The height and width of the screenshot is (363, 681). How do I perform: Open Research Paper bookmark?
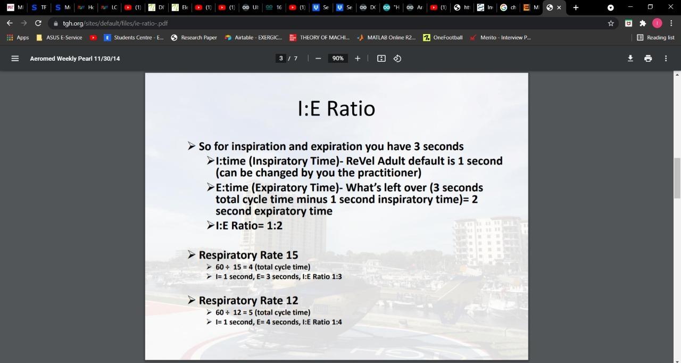point(194,37)
